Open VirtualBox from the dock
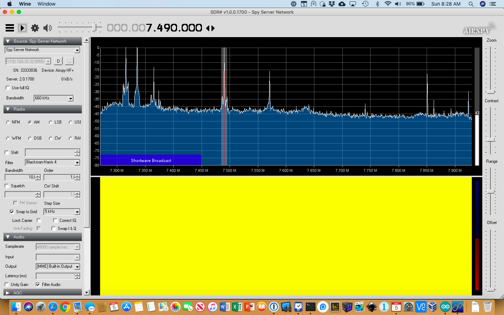 pos(433,307)
